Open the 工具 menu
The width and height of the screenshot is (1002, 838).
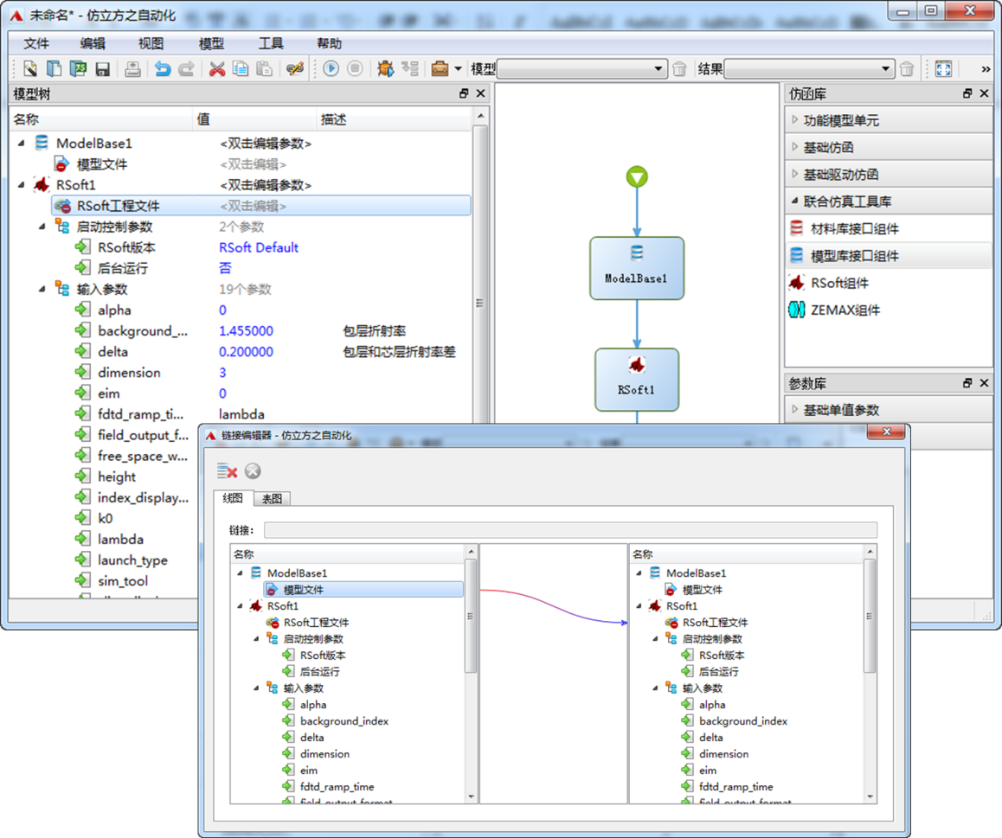coord(271,43)
